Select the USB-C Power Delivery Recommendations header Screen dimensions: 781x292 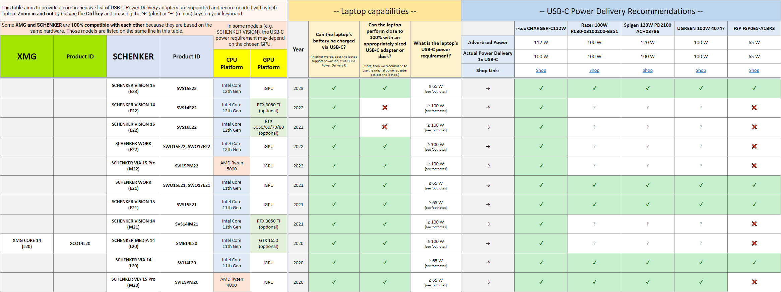click(x=621, y=11)
